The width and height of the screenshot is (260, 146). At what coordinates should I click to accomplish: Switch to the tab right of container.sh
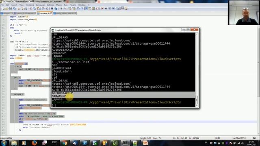tap(65, 13)
